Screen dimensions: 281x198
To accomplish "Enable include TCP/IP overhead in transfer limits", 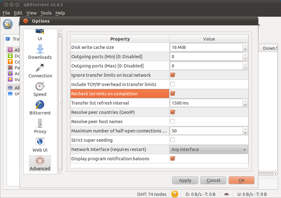I will click(173, 84).
